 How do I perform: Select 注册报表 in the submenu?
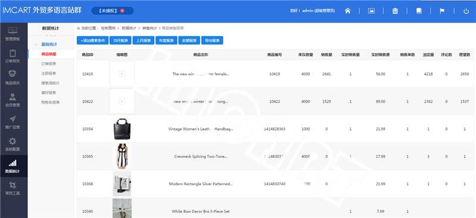[49, 74]
